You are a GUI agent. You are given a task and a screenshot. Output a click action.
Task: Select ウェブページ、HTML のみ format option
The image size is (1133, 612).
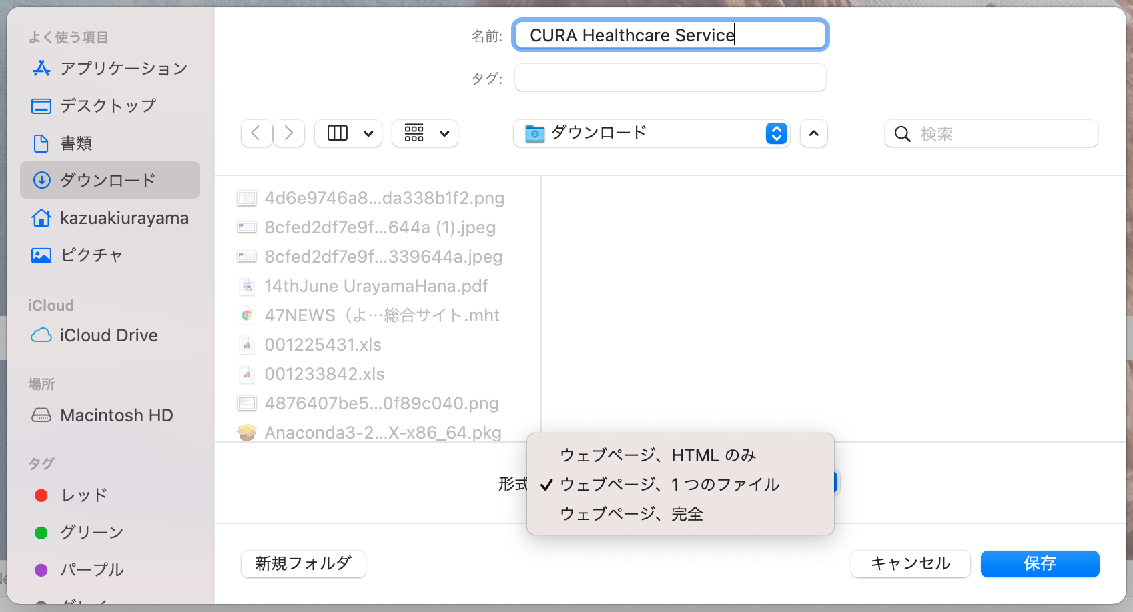coord(657,455)
